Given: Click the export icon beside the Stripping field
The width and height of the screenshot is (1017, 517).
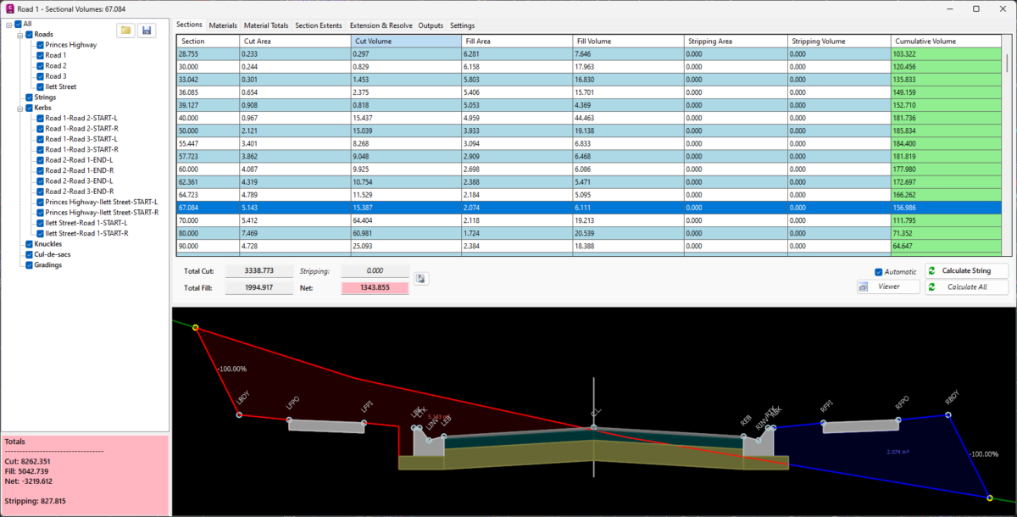Looking at the screenshot, I should (x=420, y=278).
